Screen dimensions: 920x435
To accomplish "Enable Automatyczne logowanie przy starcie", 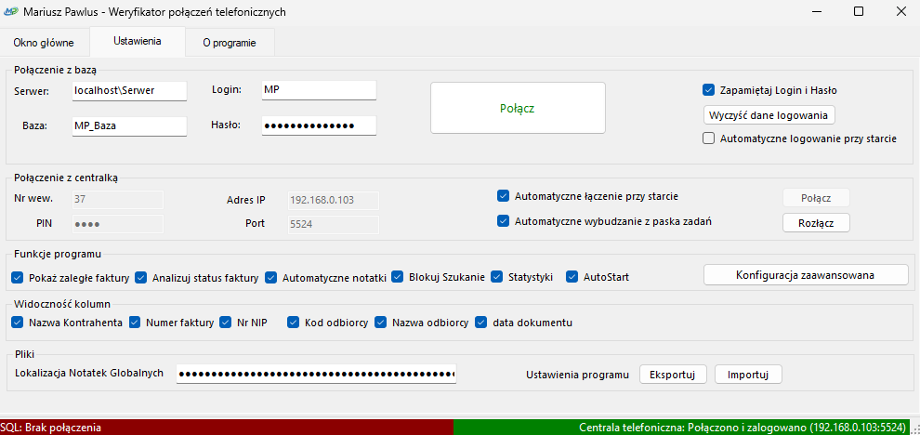I will click(709, 138).
